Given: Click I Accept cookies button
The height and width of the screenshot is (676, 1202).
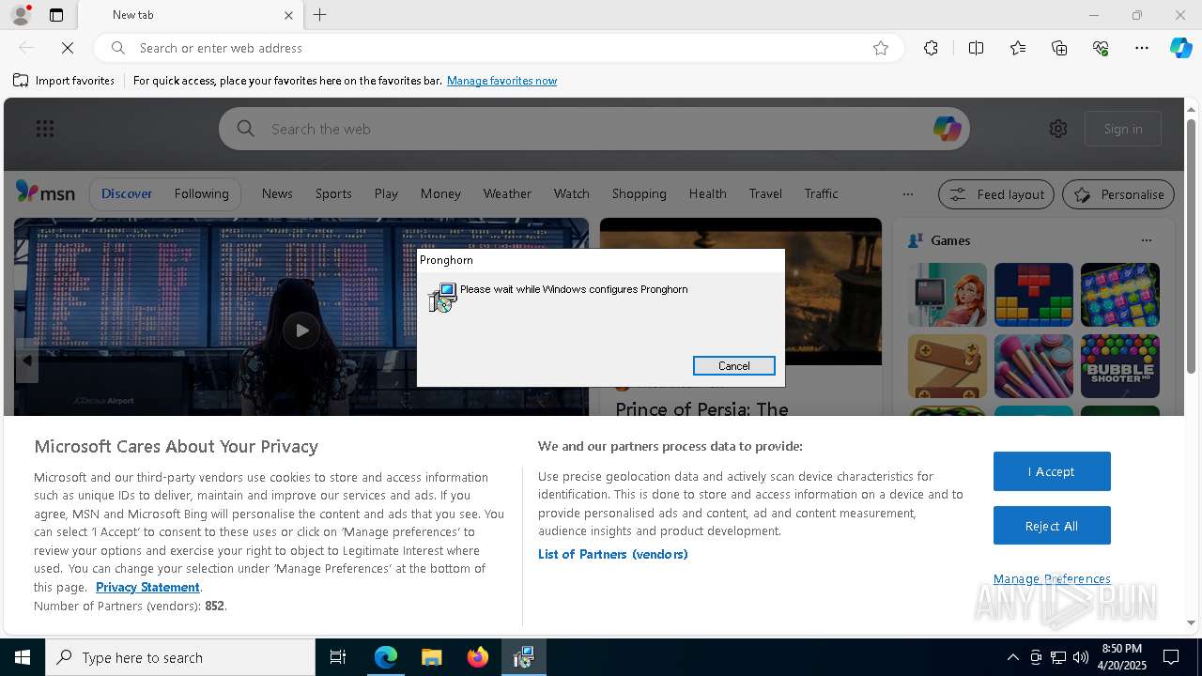Looking at the screenshot, I should (x=1052, y=471).
